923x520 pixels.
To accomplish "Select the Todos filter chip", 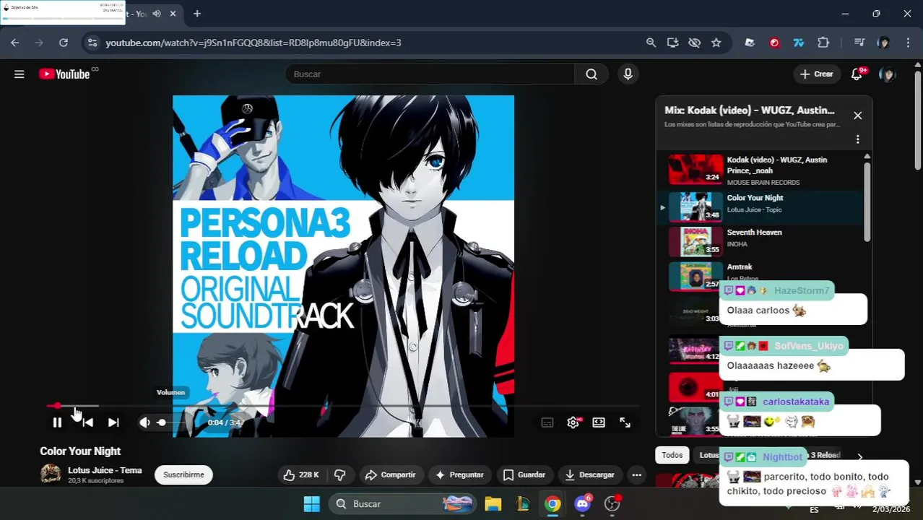I will (672, 455).
